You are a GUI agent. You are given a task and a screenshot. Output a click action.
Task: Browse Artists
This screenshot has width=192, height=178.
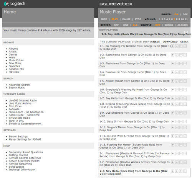coord(13,52)
